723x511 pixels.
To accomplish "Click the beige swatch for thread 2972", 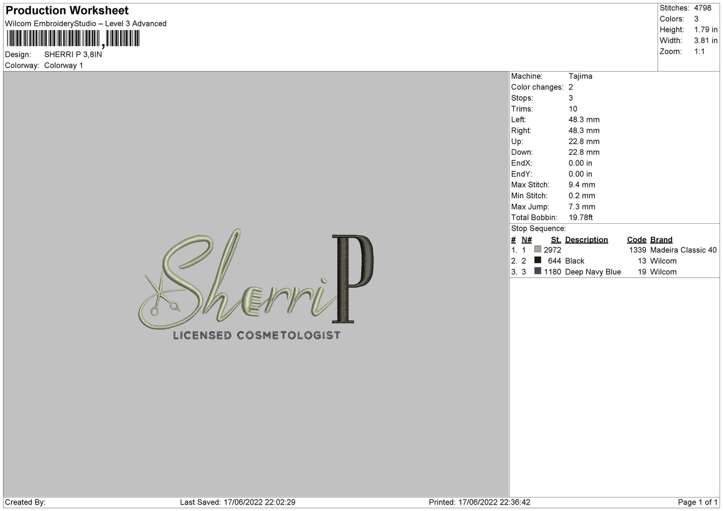I will coord(538,249).
